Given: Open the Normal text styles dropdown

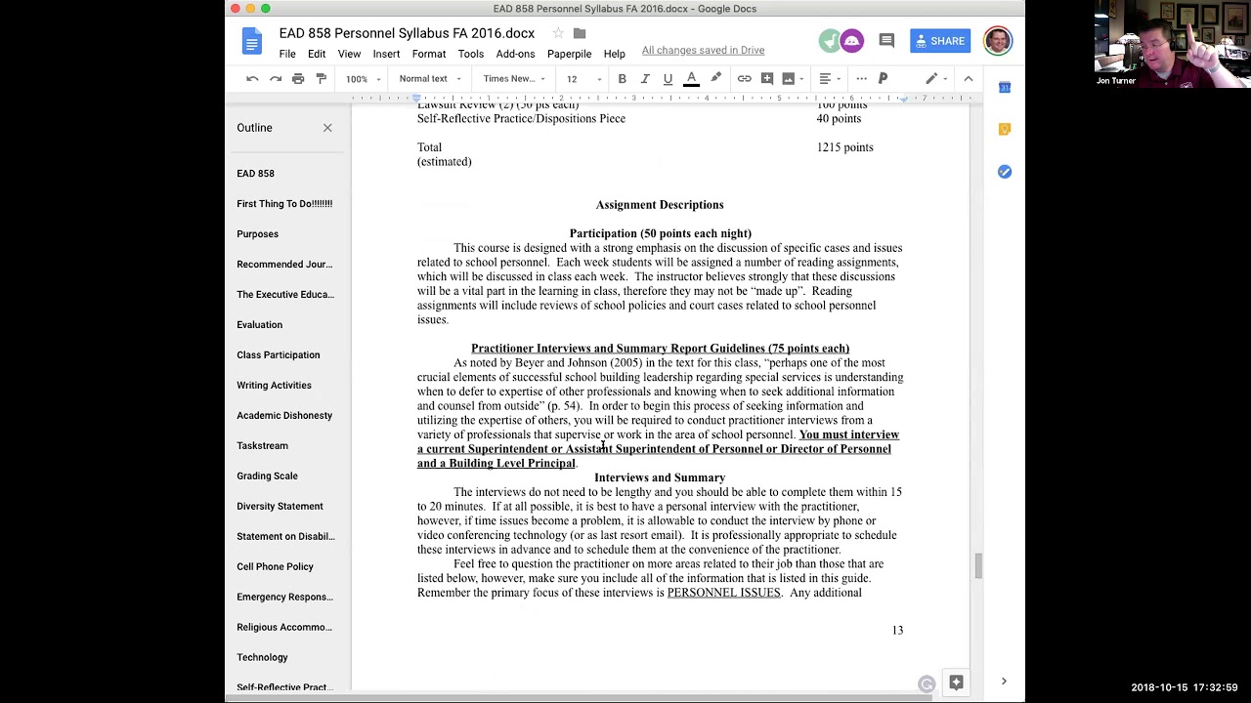Looking at the screenshot, I should [430, 79].
